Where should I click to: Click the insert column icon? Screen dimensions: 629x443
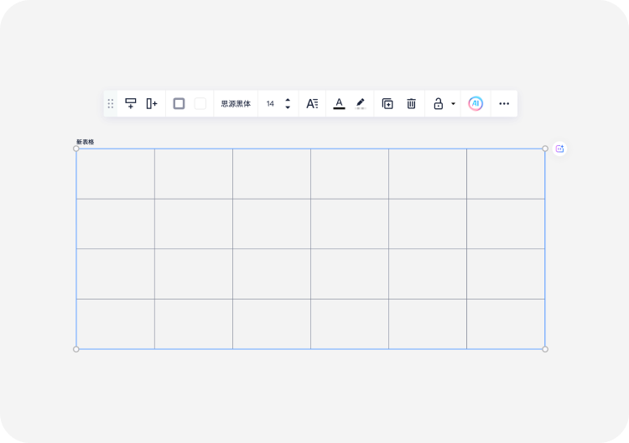point(152,103)
